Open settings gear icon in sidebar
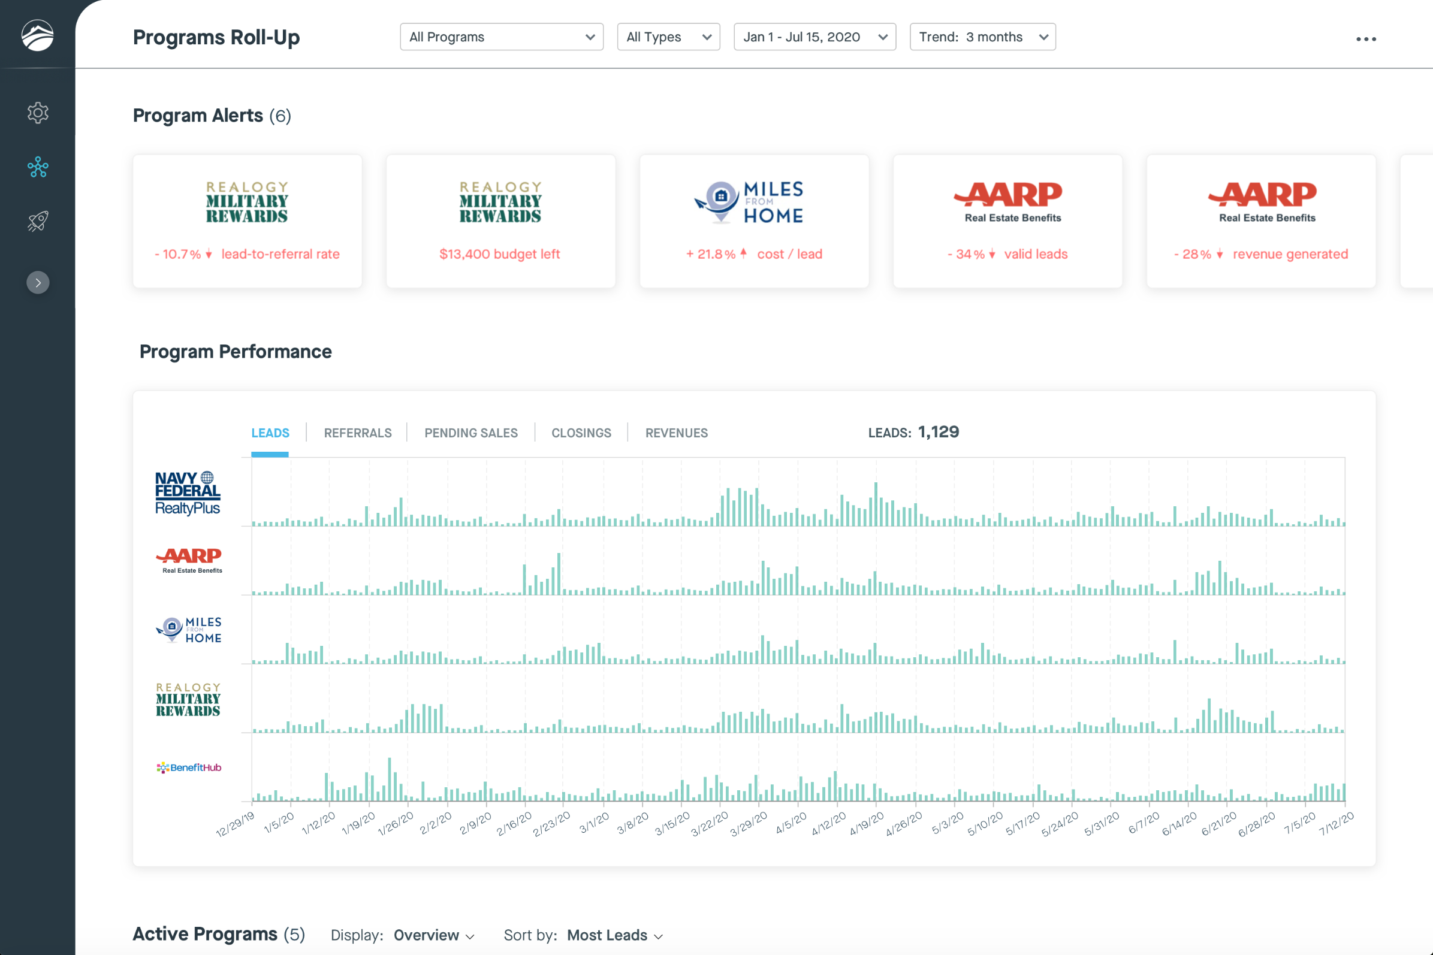Image resolution: width=1433 pixels, height=955 pixels. 38,113
